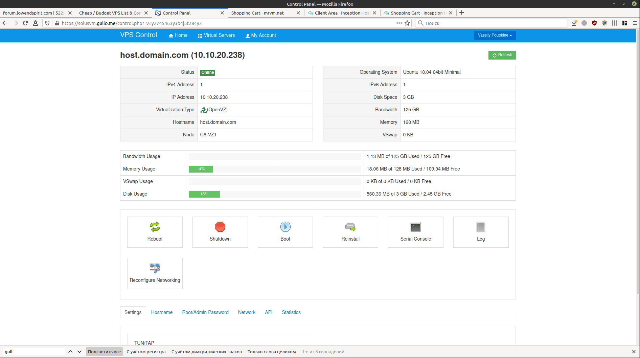Open the Statistics tab
The width and height of the screenshot is (640, 358).
pos(291,312)
